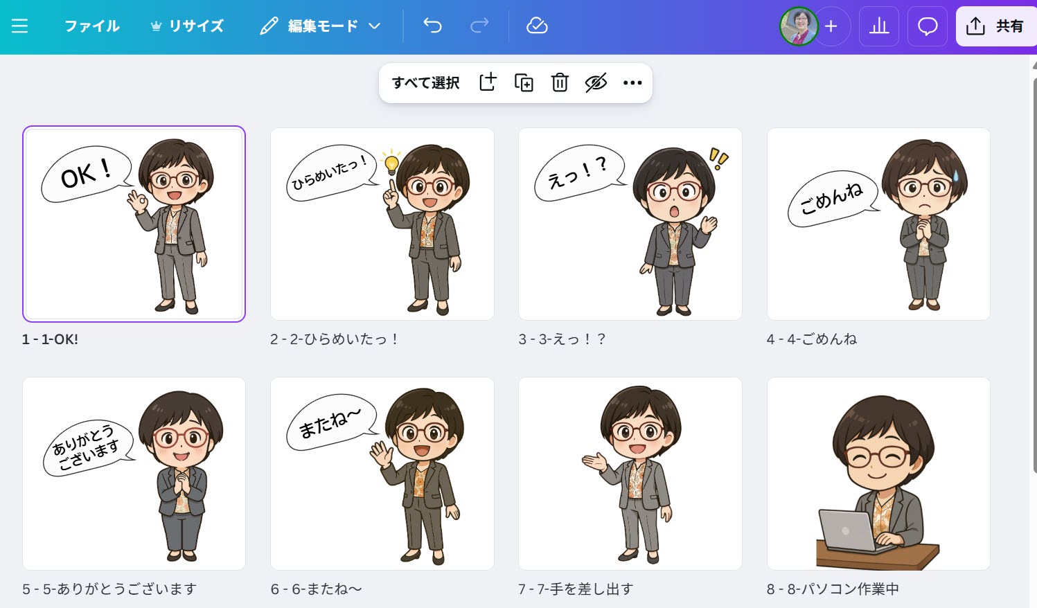Screen dimensions: 1037x608
Task: Toggle hide page with crossed eye icon
Action: [596, 82]
